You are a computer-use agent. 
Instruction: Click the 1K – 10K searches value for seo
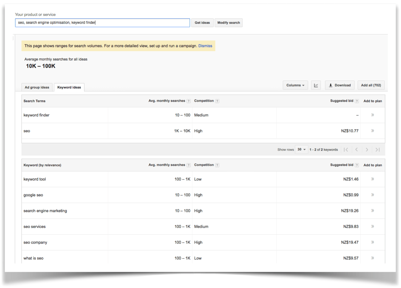point(182,131)
